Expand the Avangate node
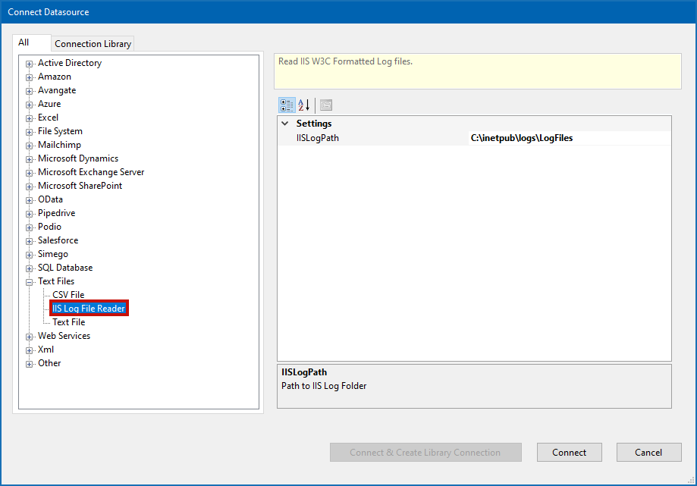The height and width of the screenshot is (486, 697). pos(30,91)
